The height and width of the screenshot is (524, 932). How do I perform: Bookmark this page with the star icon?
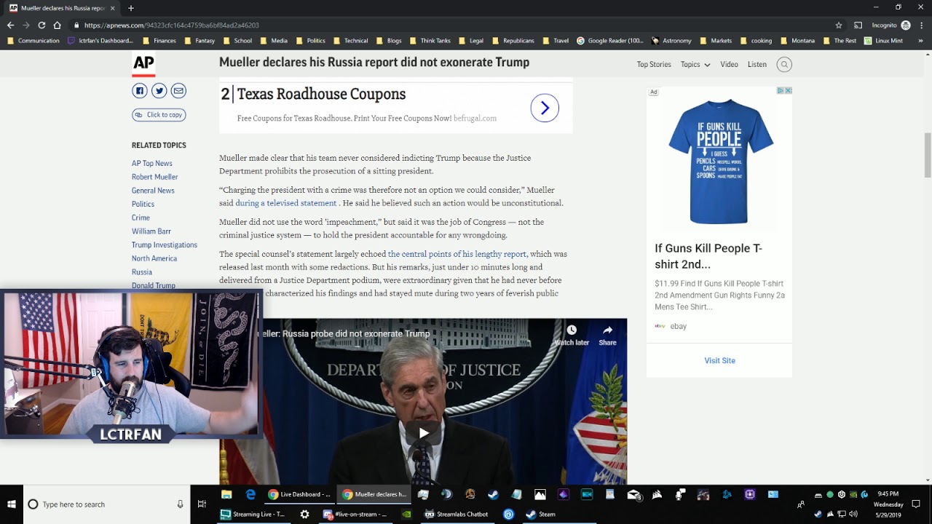(839, 25)
